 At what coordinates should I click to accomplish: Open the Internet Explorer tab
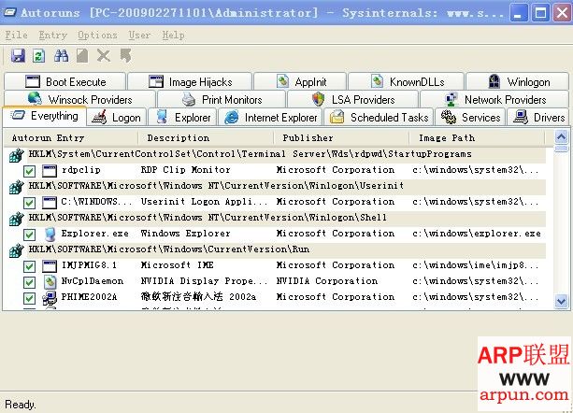point(270,117)
